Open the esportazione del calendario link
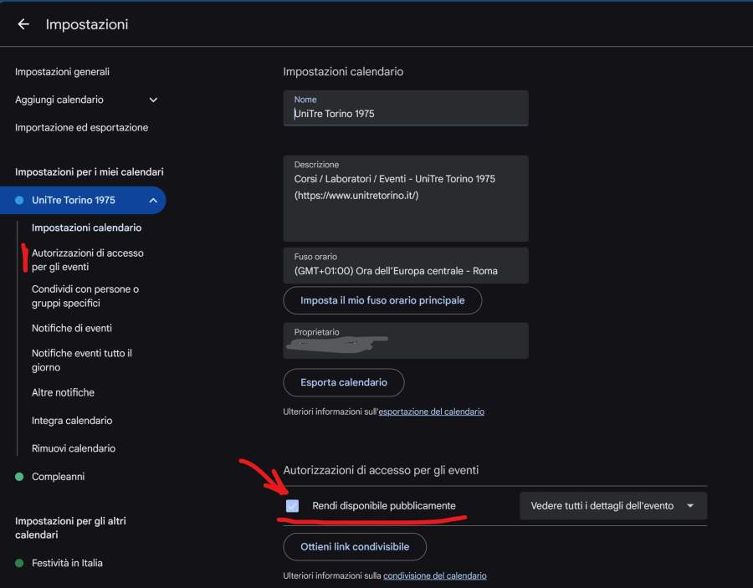 coord(431,412)
